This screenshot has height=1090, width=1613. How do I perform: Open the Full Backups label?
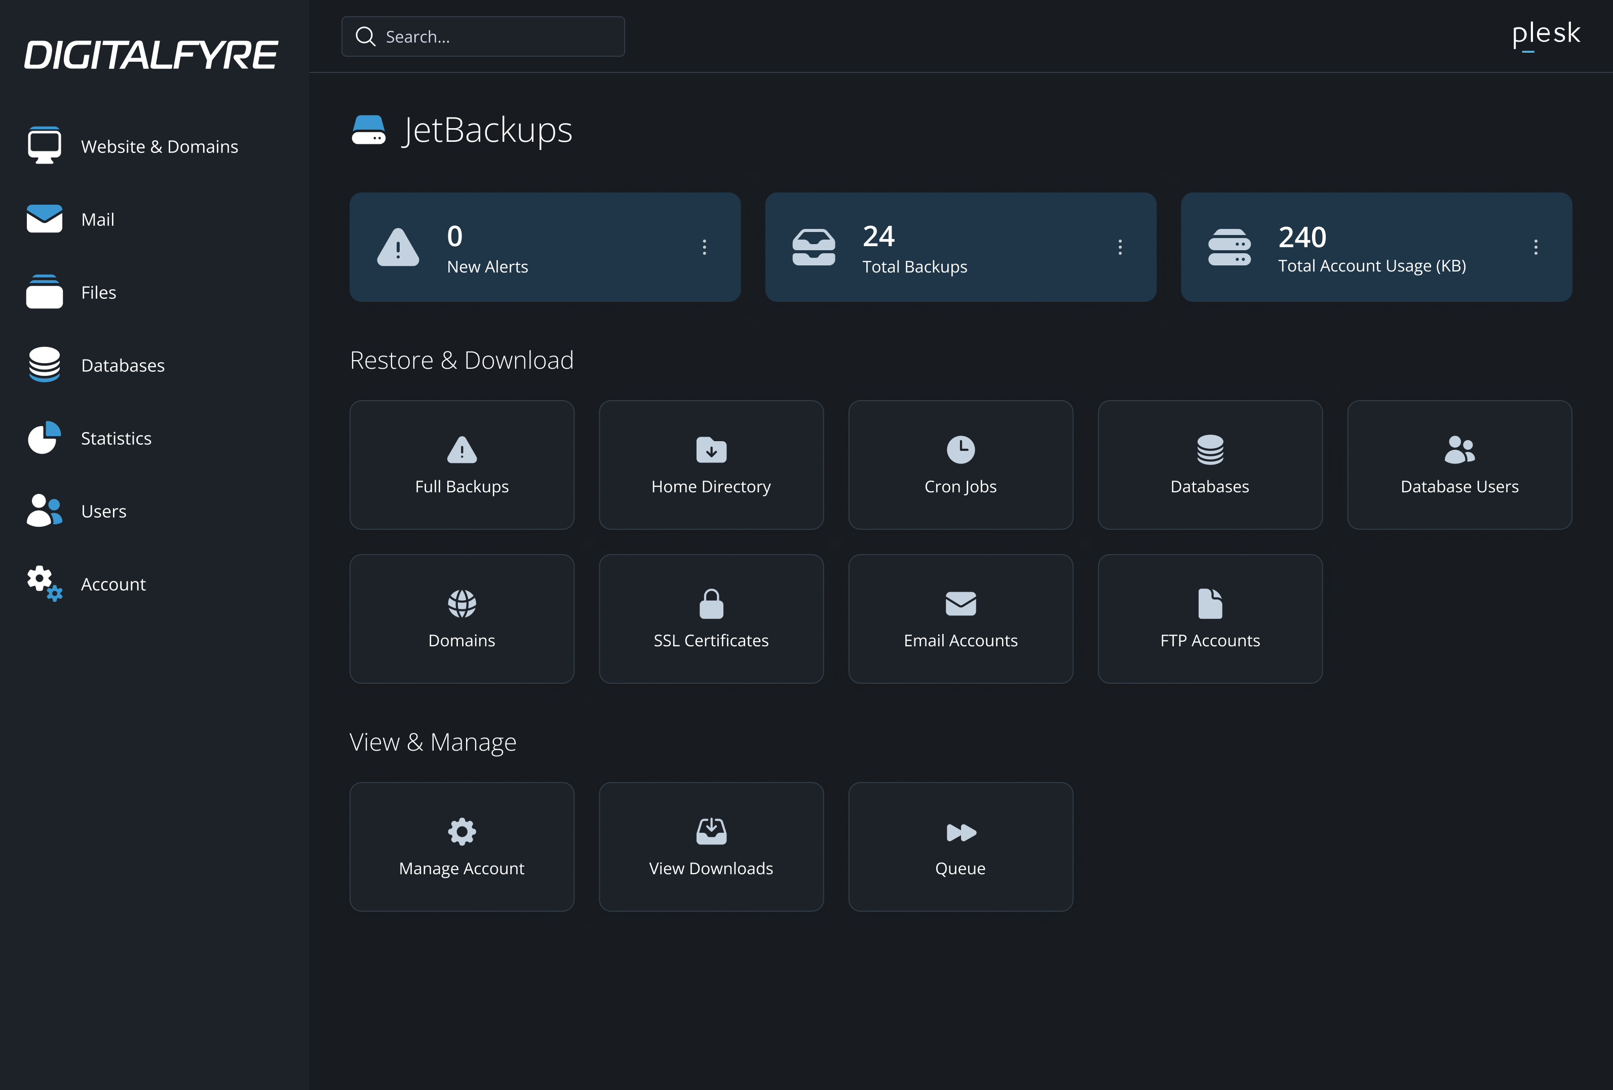(462, 486)
